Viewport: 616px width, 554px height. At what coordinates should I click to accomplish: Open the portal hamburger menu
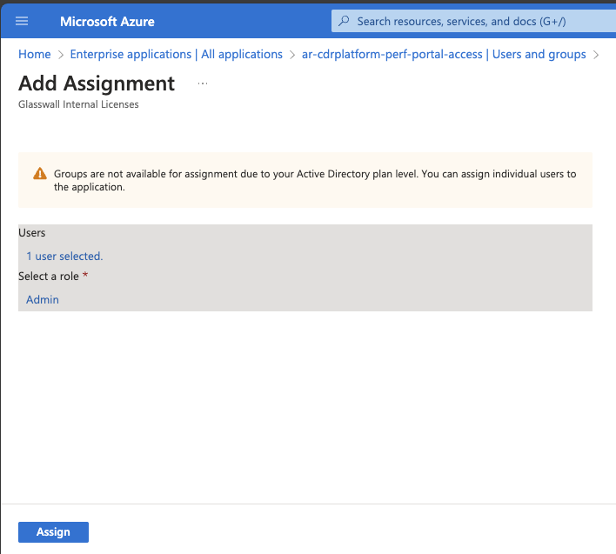pos(22,21)
